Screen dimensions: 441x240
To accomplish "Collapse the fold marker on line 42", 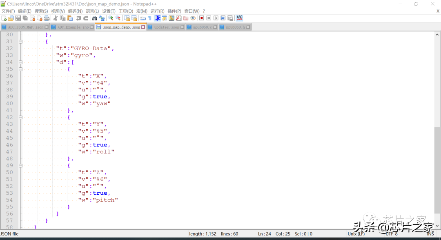I will [x=20, y=118].
